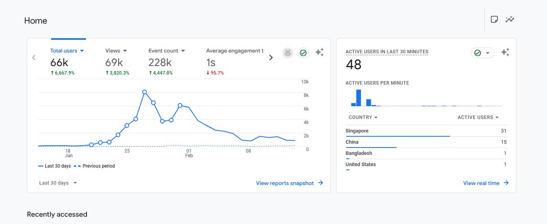Click the 48 active users count
The width and height of the screenshot is (547, 224).
[x=354, y=65]
